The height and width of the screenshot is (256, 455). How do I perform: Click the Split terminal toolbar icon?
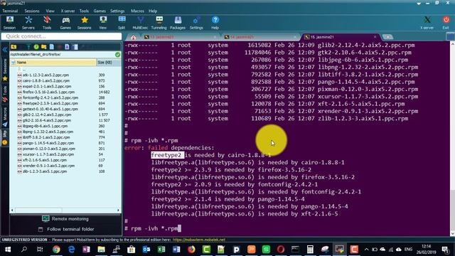[x=122, y=23]
